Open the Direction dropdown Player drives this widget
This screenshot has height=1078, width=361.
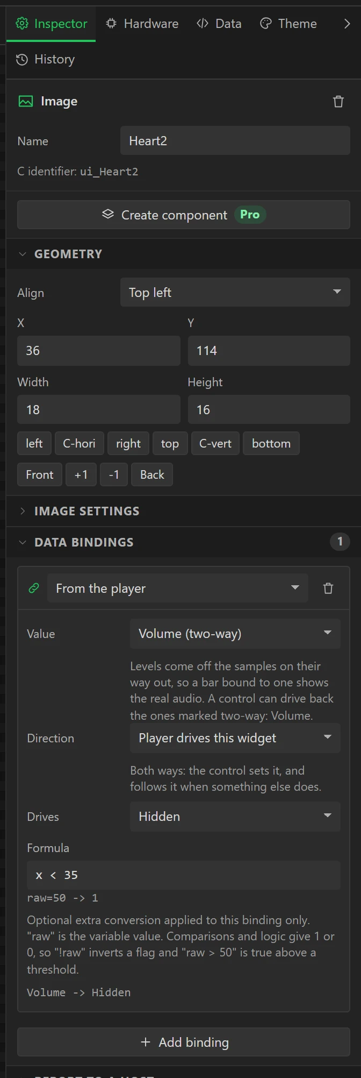(235, 738)
